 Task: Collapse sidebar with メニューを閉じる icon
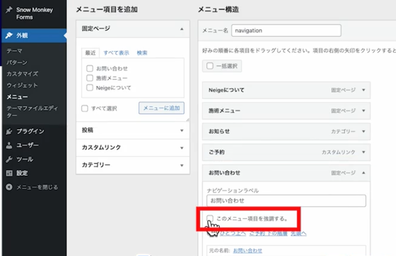9,187
